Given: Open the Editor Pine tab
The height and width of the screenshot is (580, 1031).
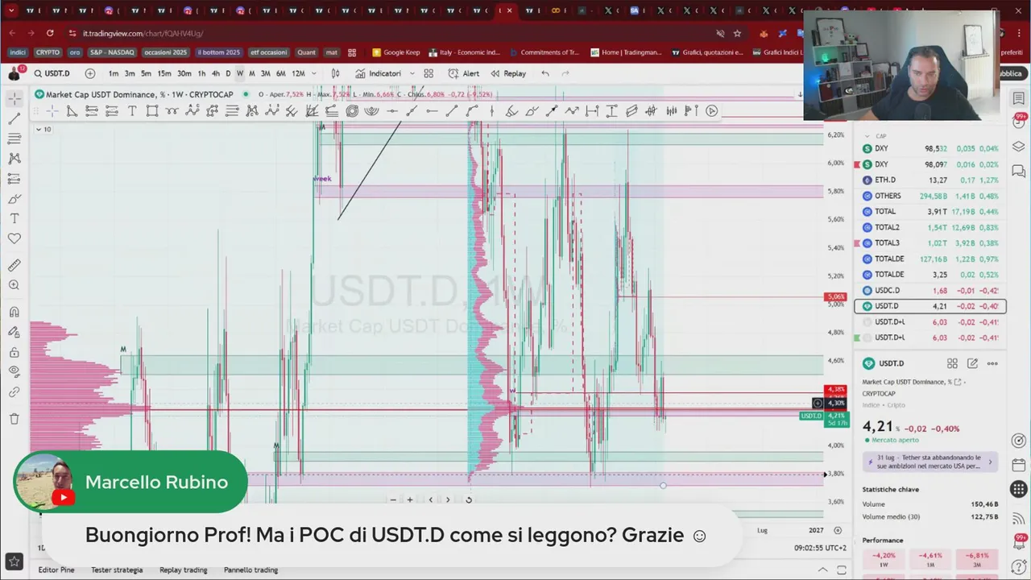Looking at the screenshot, I should (56, 570).
